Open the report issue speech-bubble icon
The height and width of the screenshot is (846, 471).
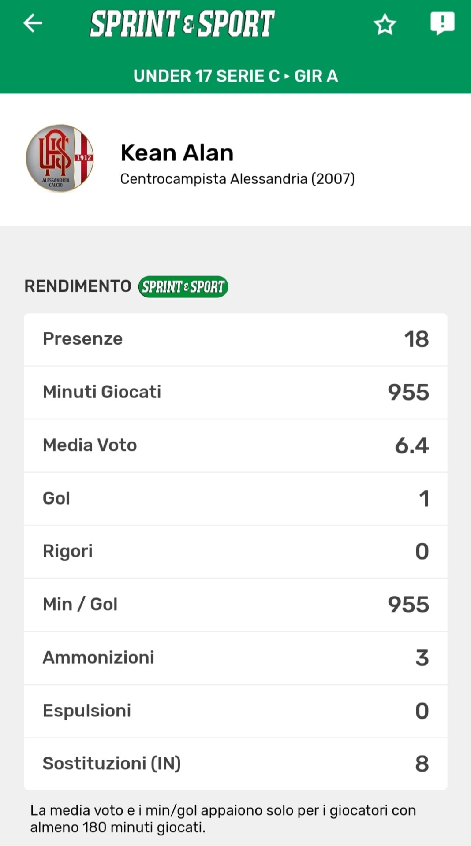(x=442, y=23)
